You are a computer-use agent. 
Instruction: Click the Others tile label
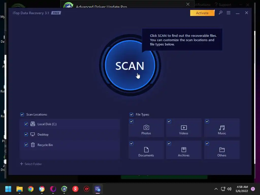click(222, 155)
